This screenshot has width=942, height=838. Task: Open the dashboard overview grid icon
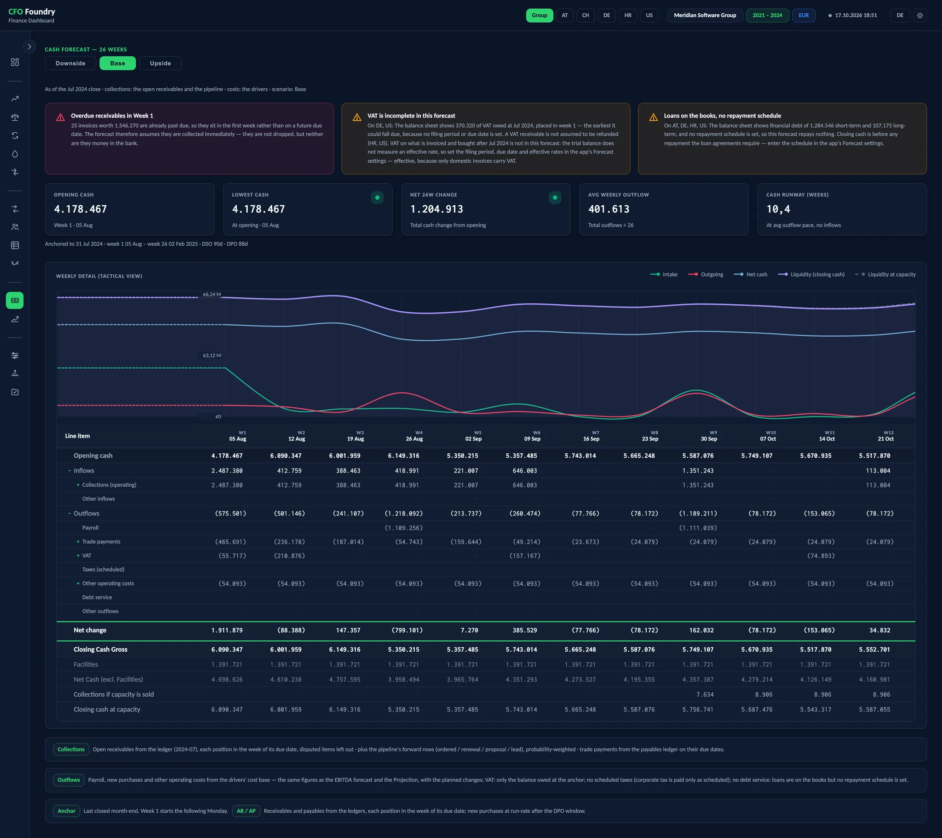click(x=15, y=62)
